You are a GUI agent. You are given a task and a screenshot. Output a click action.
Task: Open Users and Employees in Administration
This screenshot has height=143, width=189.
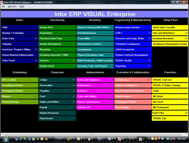[x=95, y=80]
